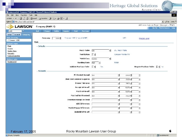Image resolution: width=182 pixels, height=137 pixels.
Task: Click the Go arrow beside address bar
Action: [167, 22]
